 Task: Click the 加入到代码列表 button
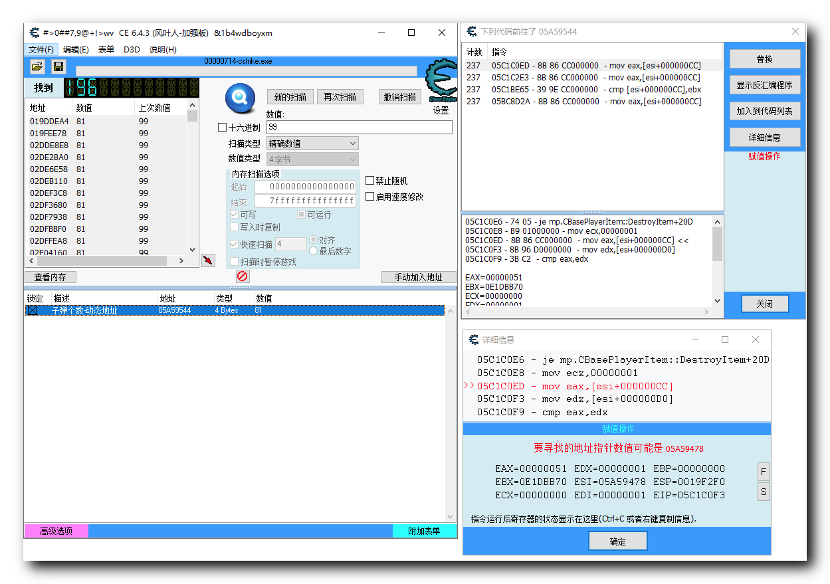tap(765, 111)
